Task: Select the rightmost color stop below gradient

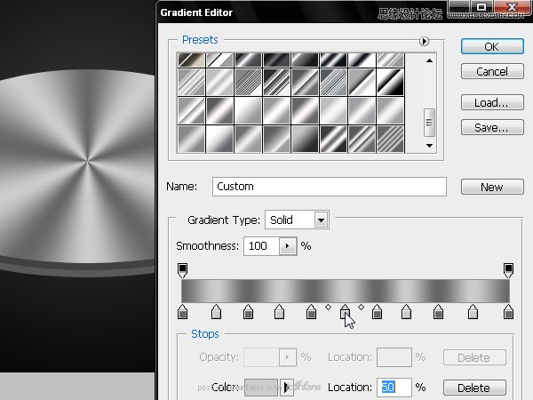Action: pos(508,311)
